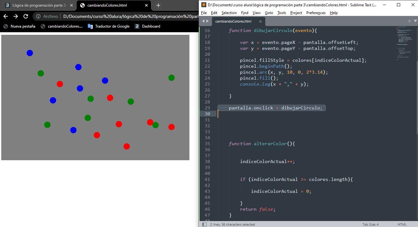Change Tab Size: 4 setting

(x=370, y=224)
